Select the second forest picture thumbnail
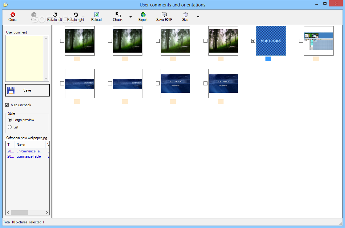This screenshot has width=345, height=228. point(128,41)
